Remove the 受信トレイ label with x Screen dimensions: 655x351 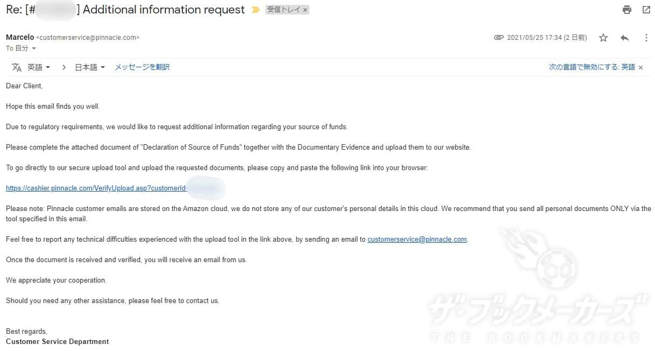[305, 10]
